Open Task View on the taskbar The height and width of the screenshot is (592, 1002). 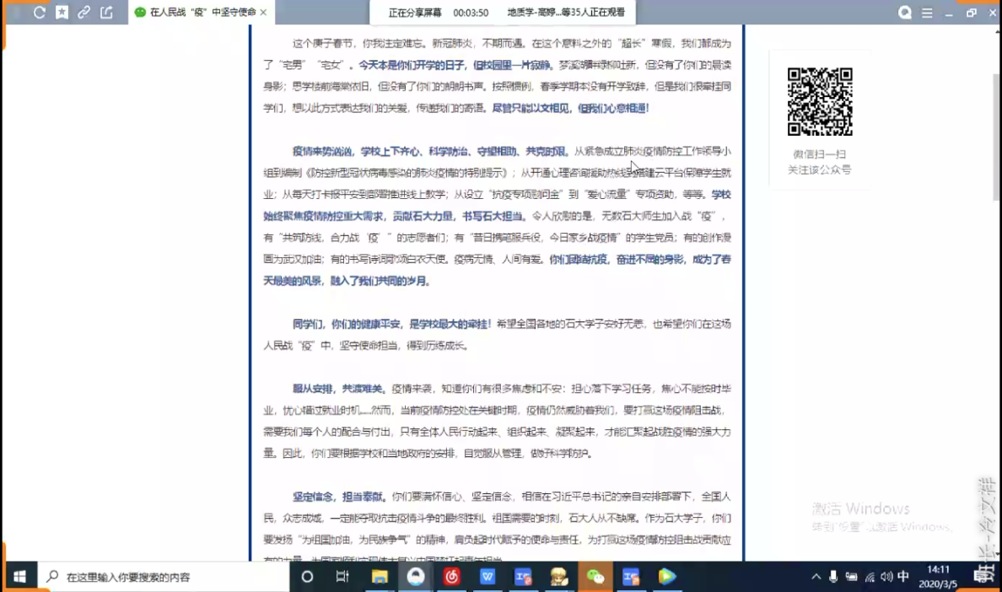[x=342, y=577]
